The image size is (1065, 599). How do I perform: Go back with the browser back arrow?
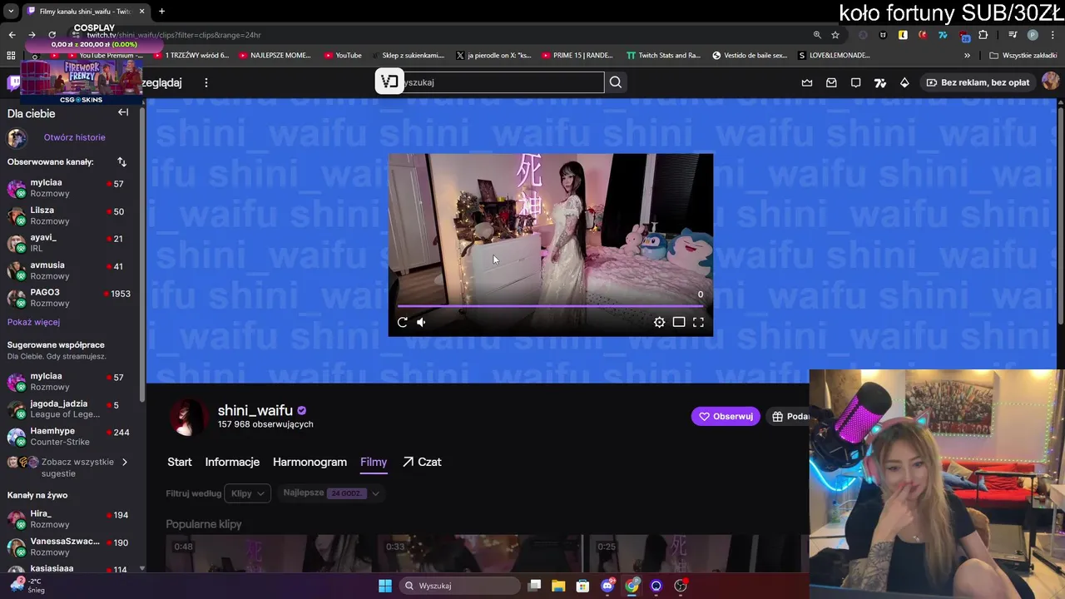tap(12, 35)
